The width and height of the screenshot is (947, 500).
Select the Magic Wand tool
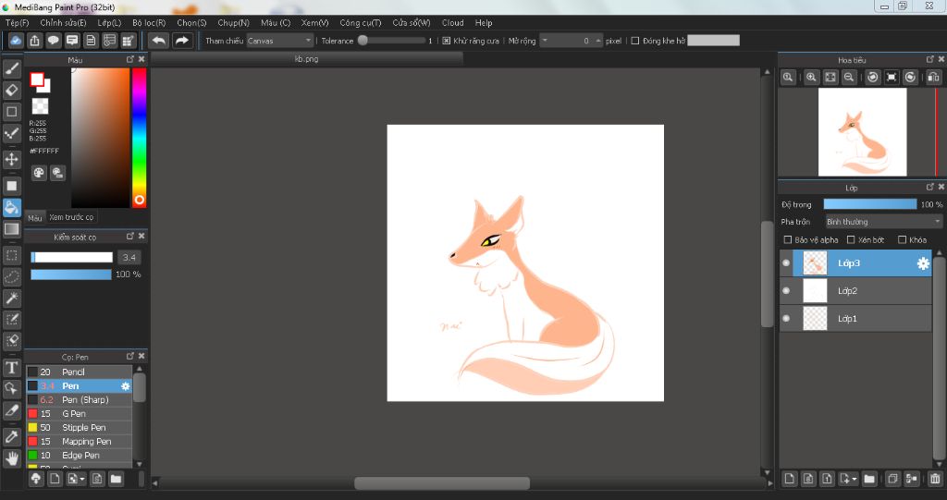[11, 298]
